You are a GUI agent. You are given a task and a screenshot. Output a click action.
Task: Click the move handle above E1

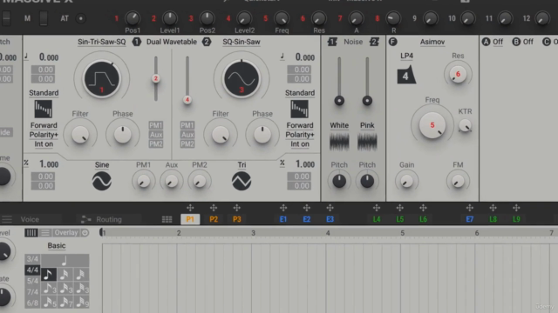(283, 208)
